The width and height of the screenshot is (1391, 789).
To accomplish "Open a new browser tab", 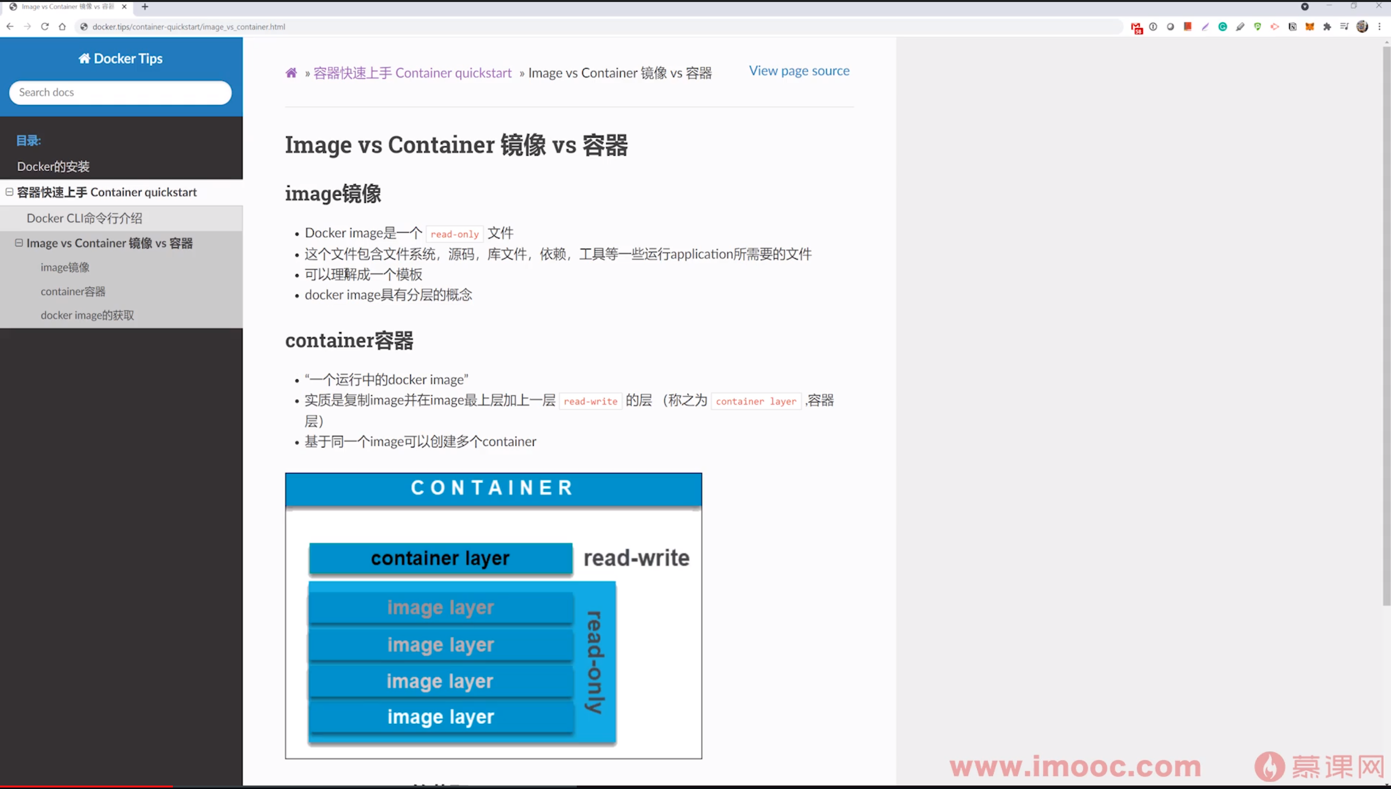I will [x=145, y=7].
